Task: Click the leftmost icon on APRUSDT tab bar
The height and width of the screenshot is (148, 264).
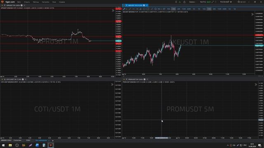Action: [x=2, y=5]
